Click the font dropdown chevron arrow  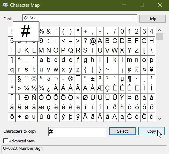pyautogui.click(x=134, y=18)
